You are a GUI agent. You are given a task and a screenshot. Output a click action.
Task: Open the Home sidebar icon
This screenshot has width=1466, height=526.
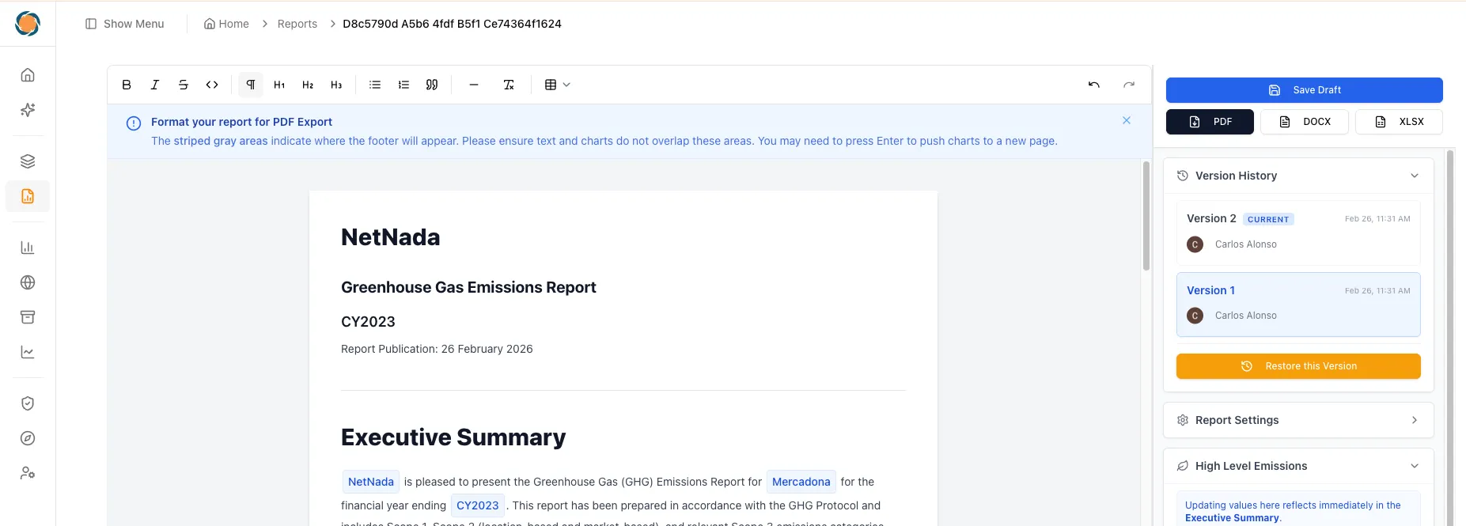[x=28, y=75]
